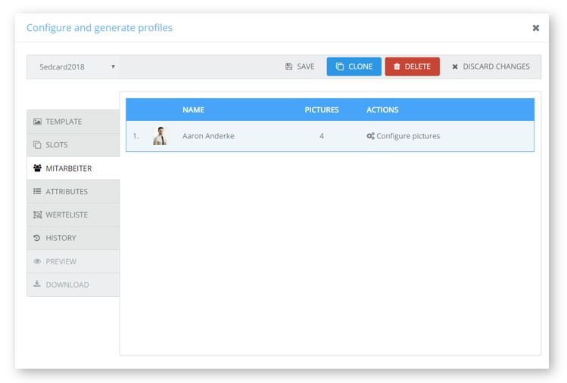This screenshot has width=567, height=383.
Task: Click Aaron Anderke's profile thumbnail
Action: pos(160,136)
